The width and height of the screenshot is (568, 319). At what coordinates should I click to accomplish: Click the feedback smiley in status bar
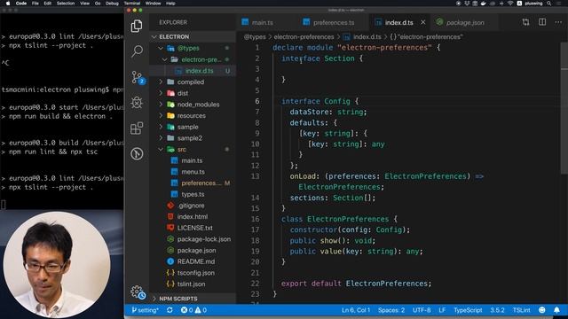click(x=542, y=310)
